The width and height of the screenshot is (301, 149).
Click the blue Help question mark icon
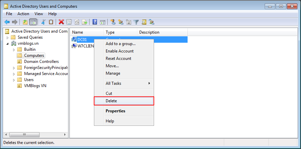95,22
